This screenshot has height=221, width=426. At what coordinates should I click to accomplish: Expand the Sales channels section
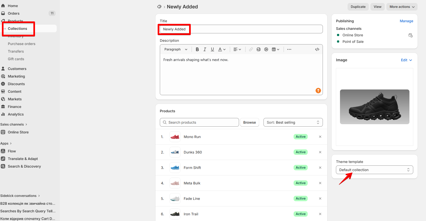click(x=14, y=124)
